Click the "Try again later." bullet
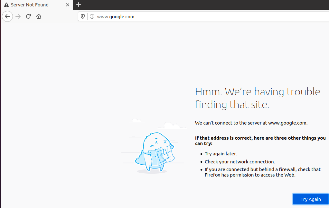 pos(221,154)
